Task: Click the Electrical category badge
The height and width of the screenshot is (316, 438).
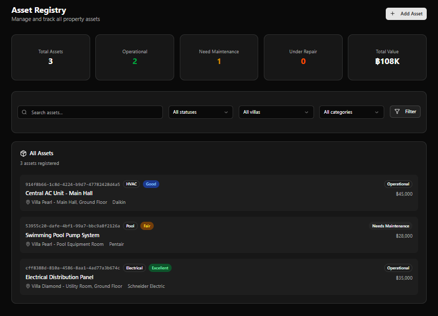Action: 134,268
